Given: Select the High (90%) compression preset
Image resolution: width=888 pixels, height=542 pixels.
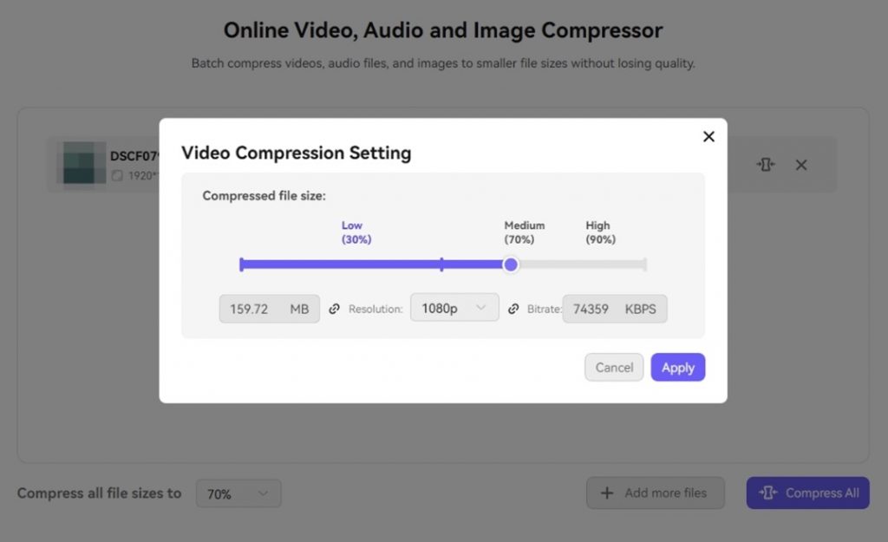Looking at the screenshot, I should (600, 232).
